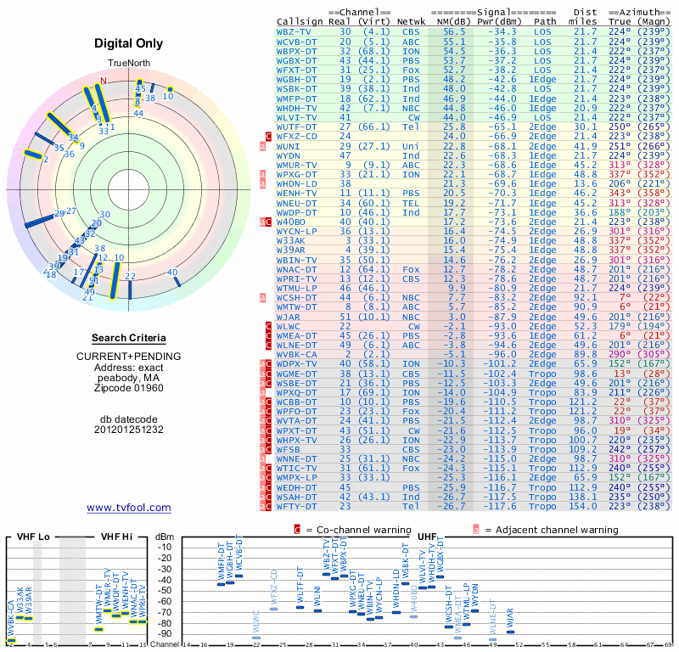This screenshot has height=652, width=679.
Task: Click co-channel warning icon beside WLWC
Action: 268,326
